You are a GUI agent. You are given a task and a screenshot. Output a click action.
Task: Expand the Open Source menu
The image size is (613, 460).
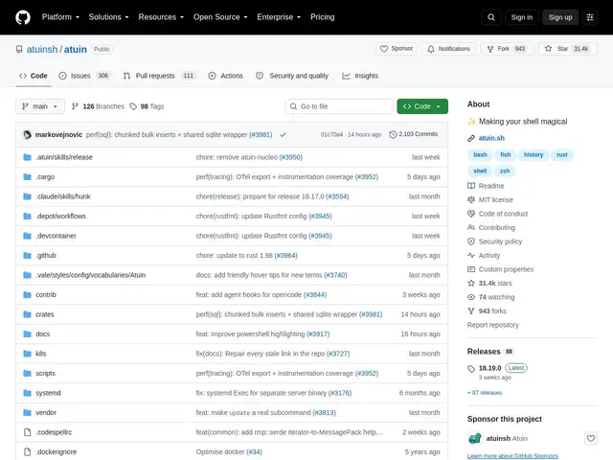220,17
